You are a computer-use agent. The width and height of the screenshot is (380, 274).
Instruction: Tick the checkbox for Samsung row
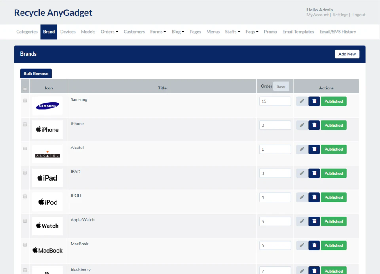point(25,101)
